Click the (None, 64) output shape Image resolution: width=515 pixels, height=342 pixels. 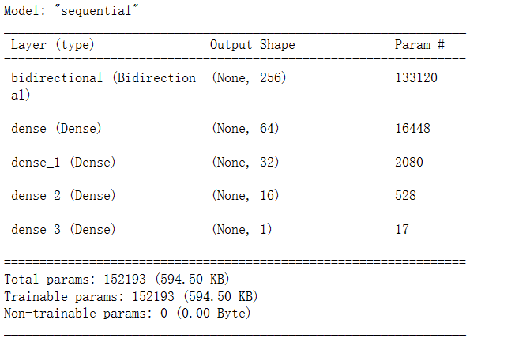[246, 128]
